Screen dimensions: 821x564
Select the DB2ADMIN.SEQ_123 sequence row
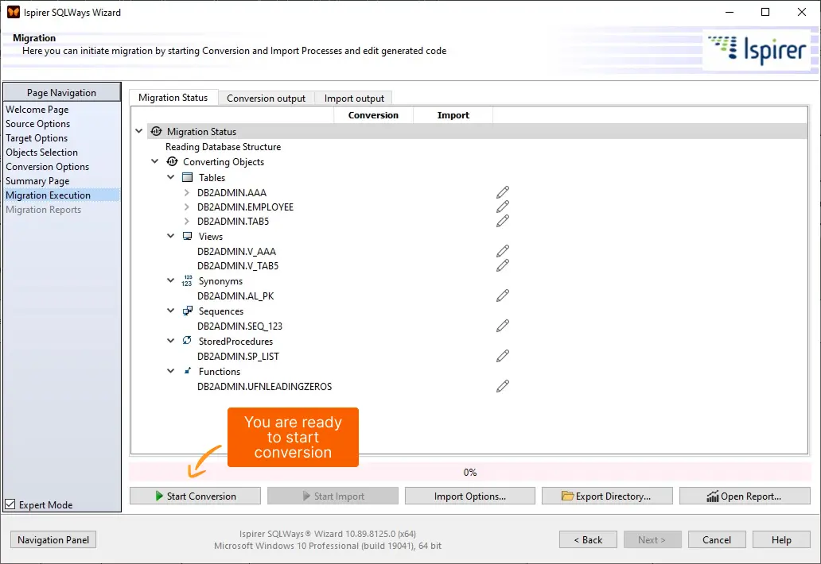pyautogui.click(x=239, y=326)
